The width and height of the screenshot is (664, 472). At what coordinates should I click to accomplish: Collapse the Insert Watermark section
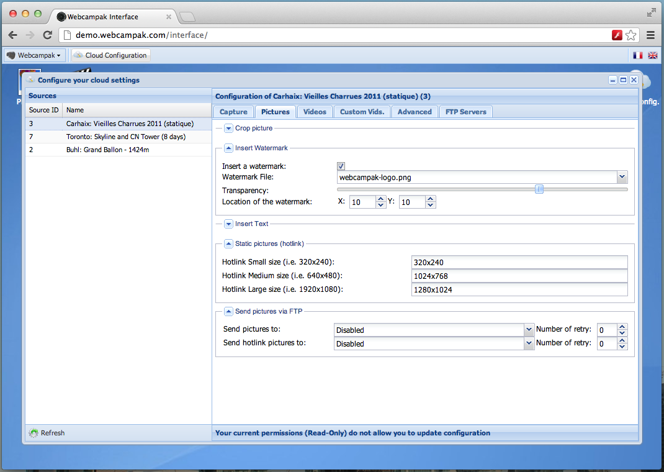(228, 148)
